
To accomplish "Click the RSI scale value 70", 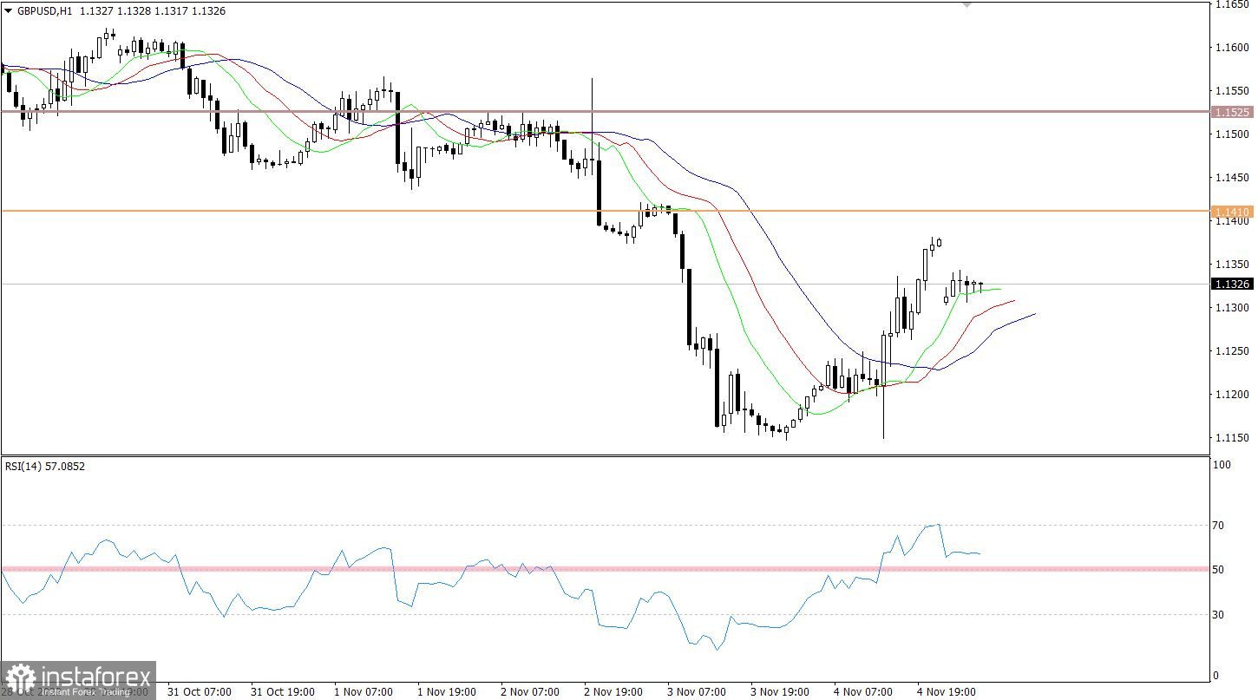I will 1219,526.
